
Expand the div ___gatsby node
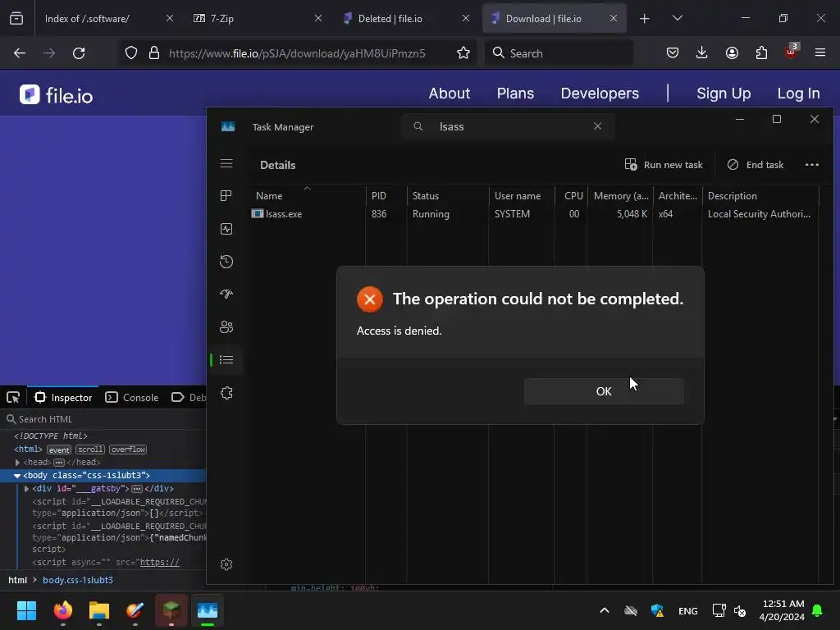[x=26, y=489]
